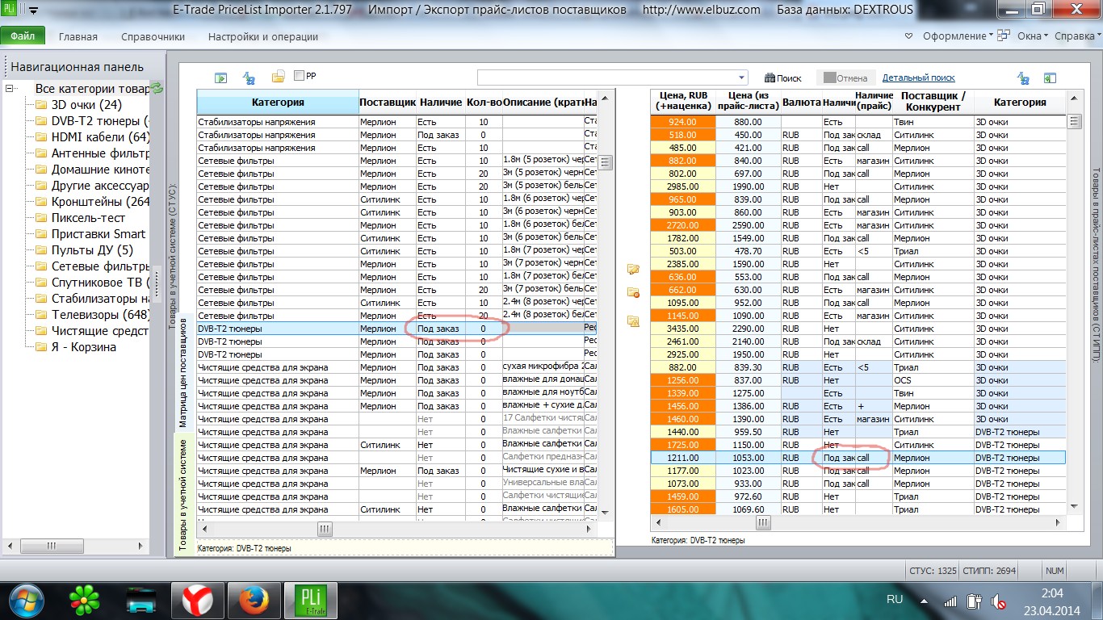Click the OCS supplier cell in right table
The height and width of the screenshot is (620, 1103).
pyautogui.click(x=933, y=380)
